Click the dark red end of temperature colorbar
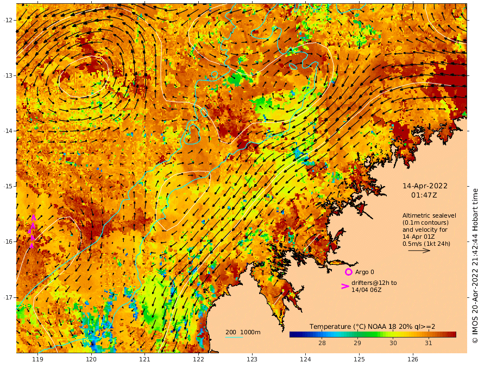 point(454,335)
